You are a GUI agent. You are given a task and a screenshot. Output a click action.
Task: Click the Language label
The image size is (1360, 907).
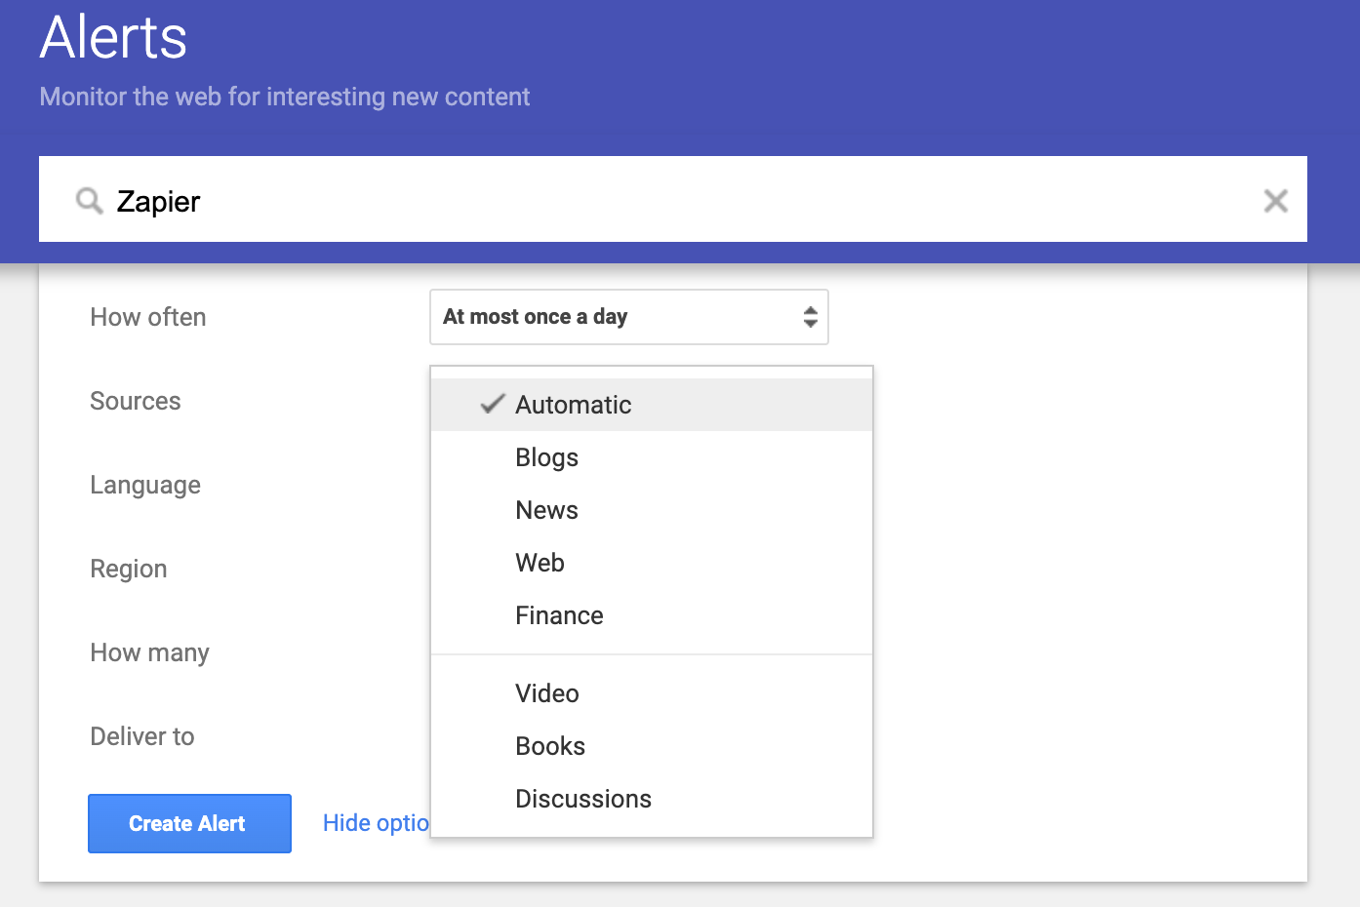pyautogui.click(x=145, y=486)
